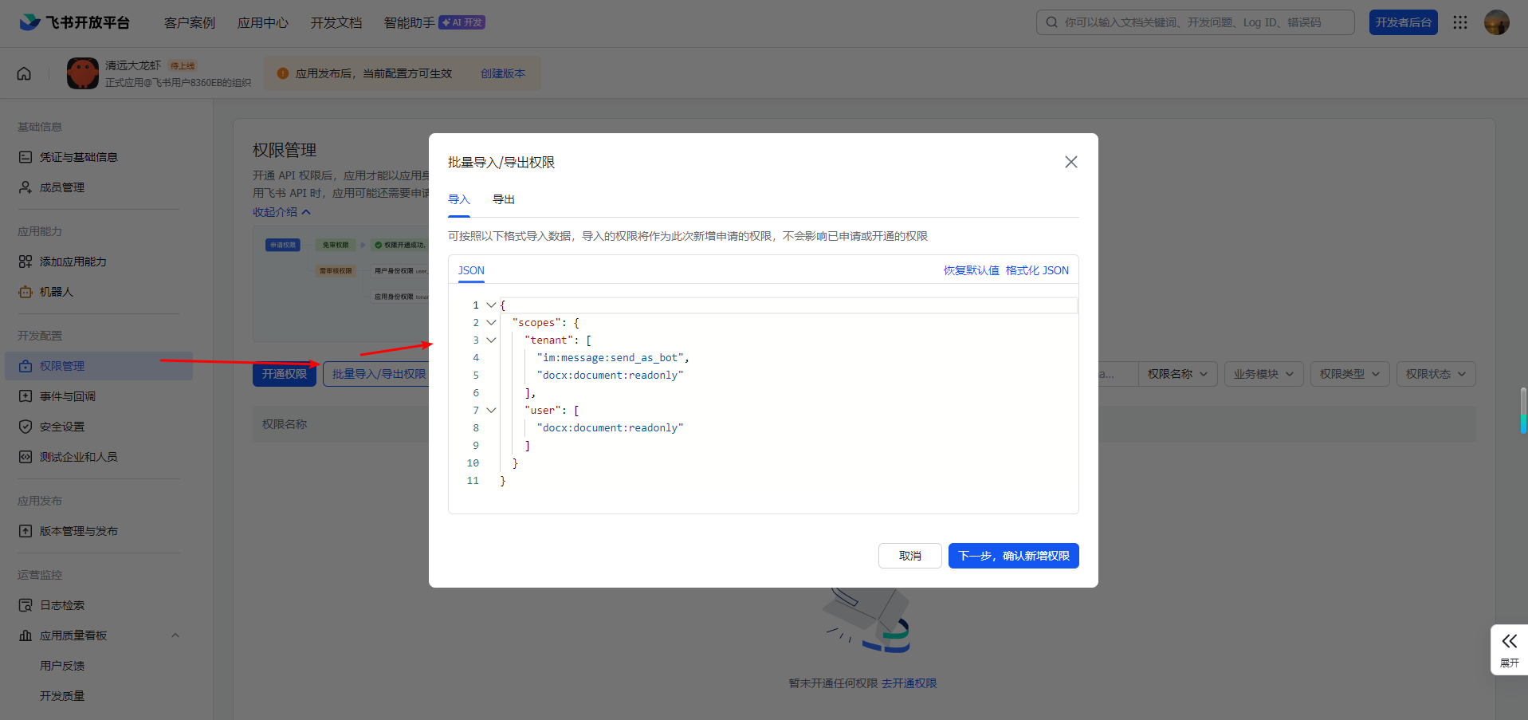
Task: Switch to the 导出 tab
Action: pos(503,199)
